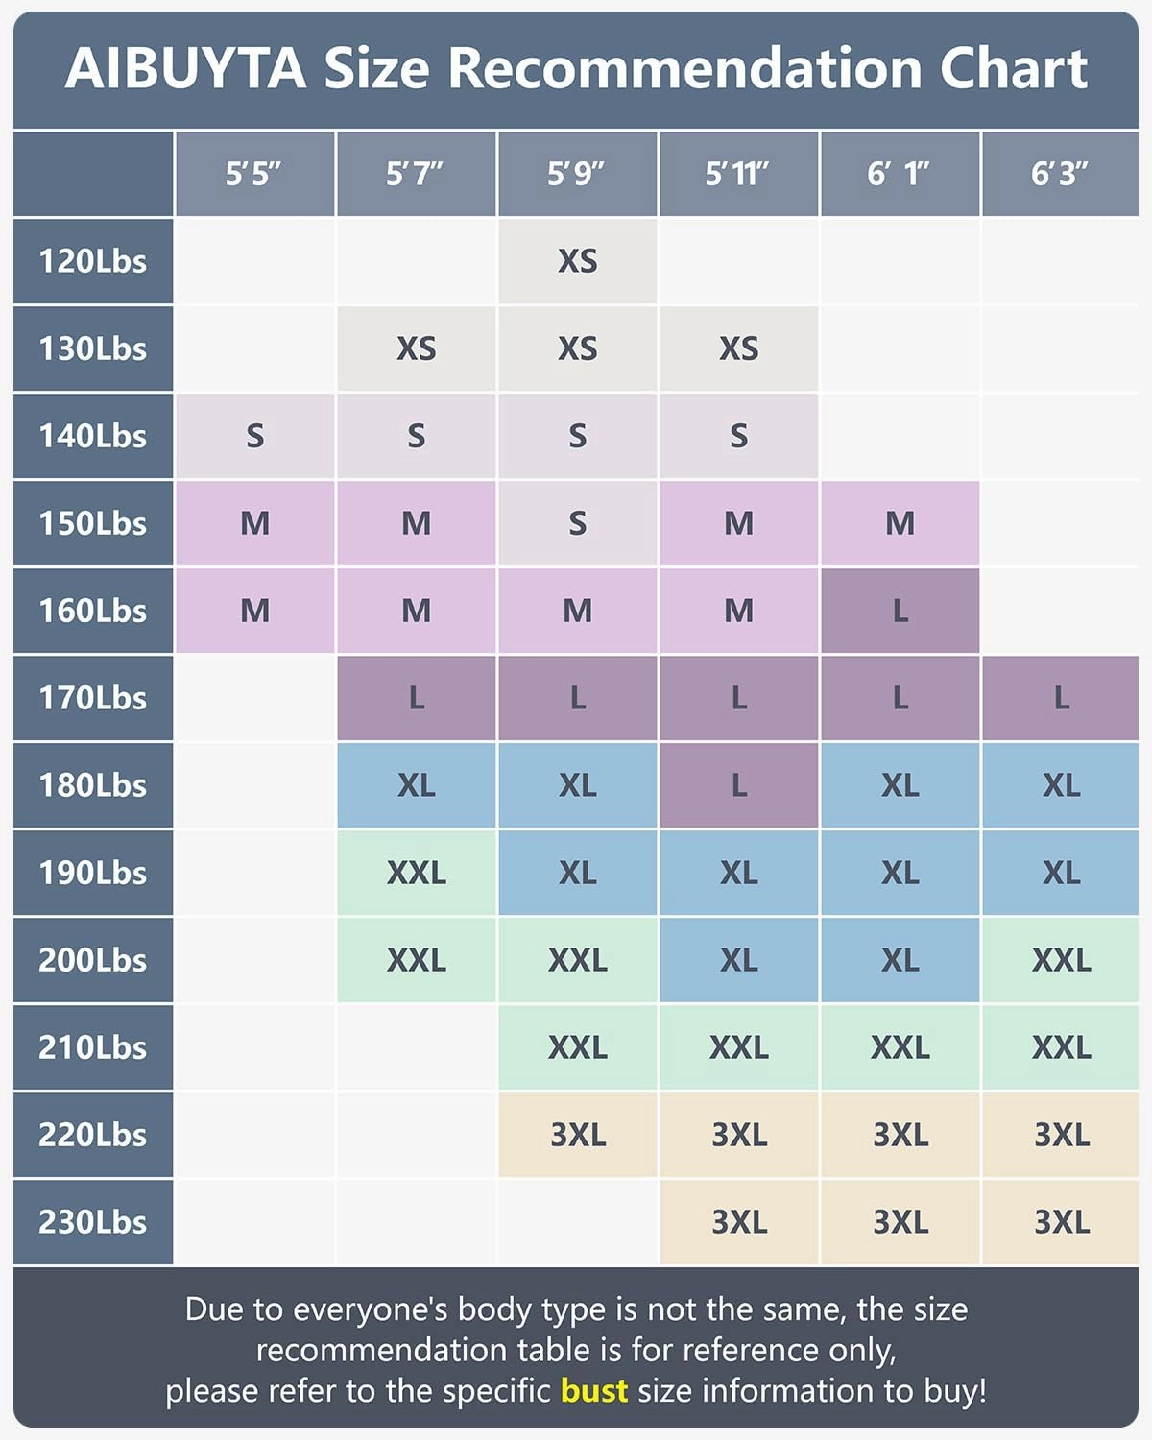
Task: Select the 230Lbs weight row label
Action: (93, 1222)
